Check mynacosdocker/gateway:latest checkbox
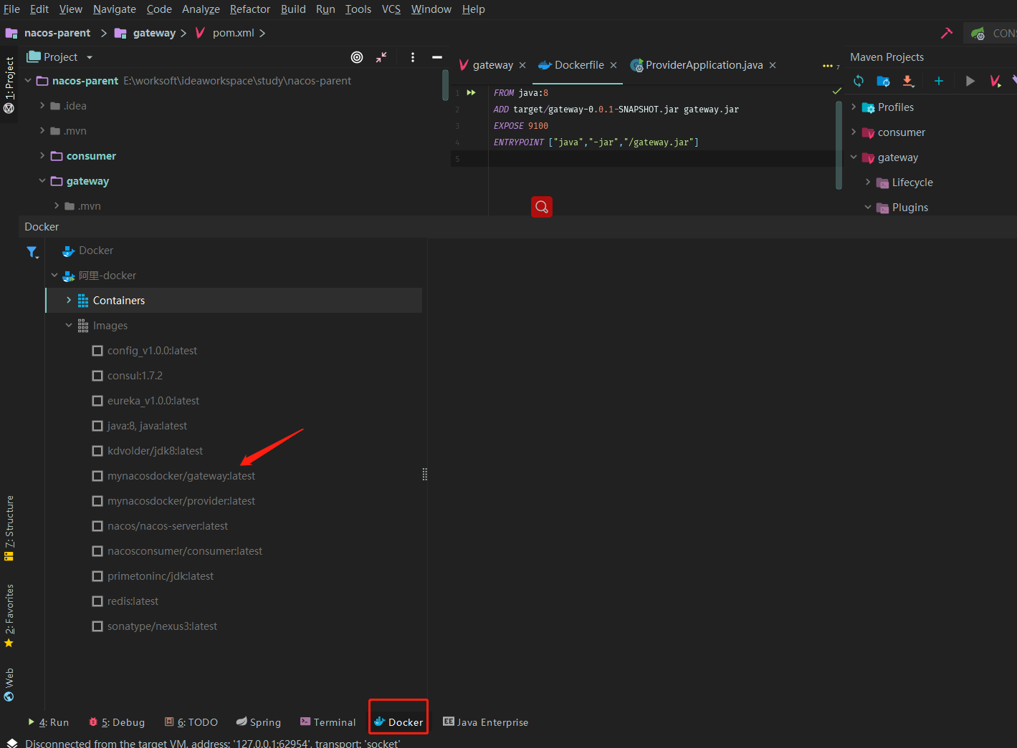The image size is (1017, 748). tap(97, 476)
